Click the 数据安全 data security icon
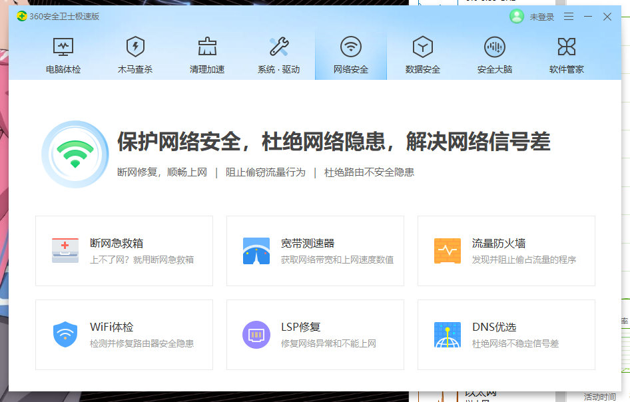 (422, 47)
